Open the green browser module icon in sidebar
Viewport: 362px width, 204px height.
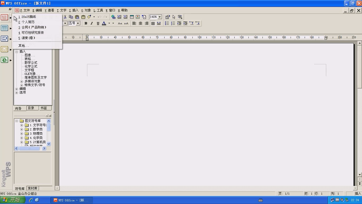point(5,60)
